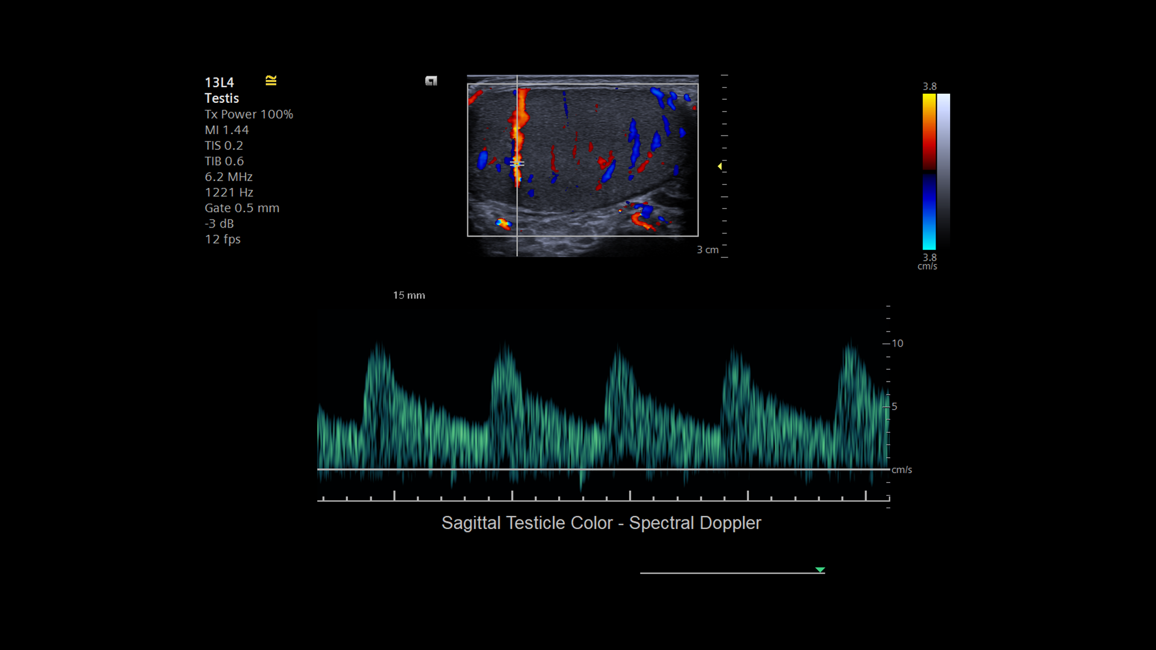This screenshot has height=650, width=1156.
Task: Click the Sagittal Testicle Color annotation text
Action: [x=601, y=523]
